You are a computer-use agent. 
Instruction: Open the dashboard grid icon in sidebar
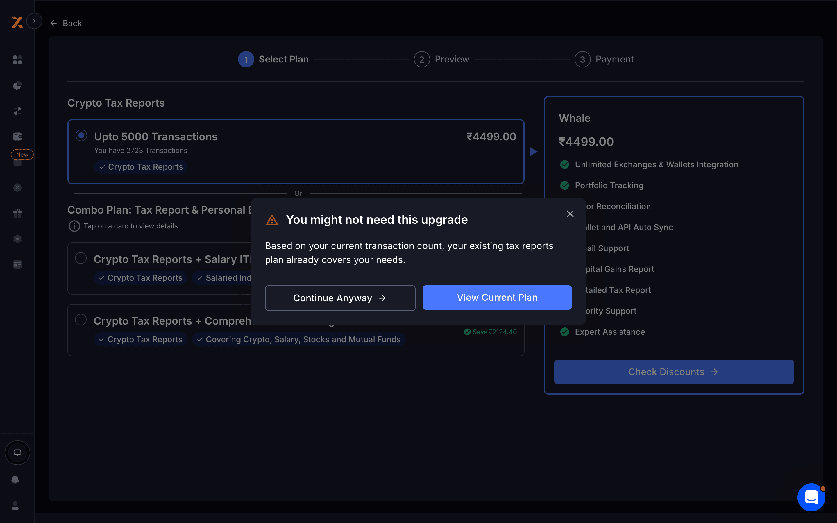pos(17,60)
